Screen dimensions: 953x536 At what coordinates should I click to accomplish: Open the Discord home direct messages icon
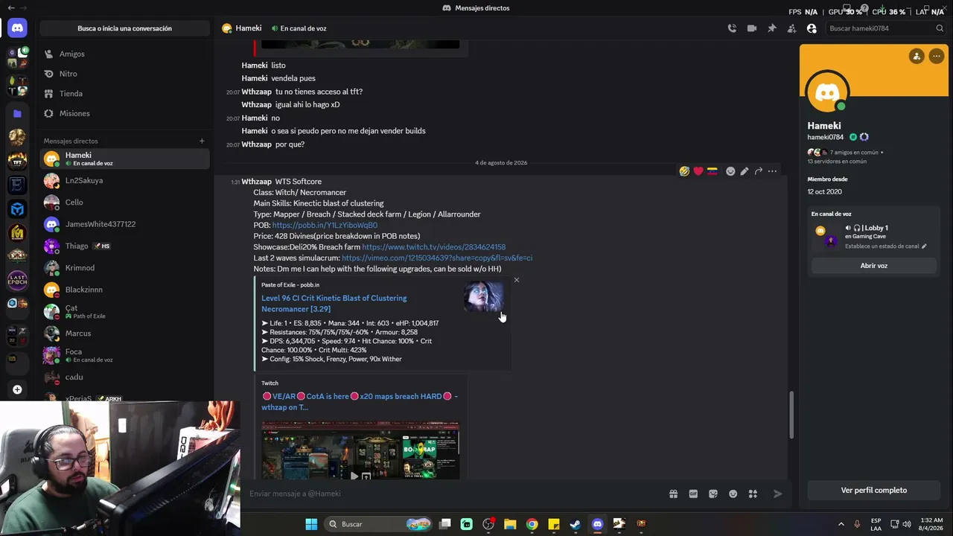click(x=17, y=28)
